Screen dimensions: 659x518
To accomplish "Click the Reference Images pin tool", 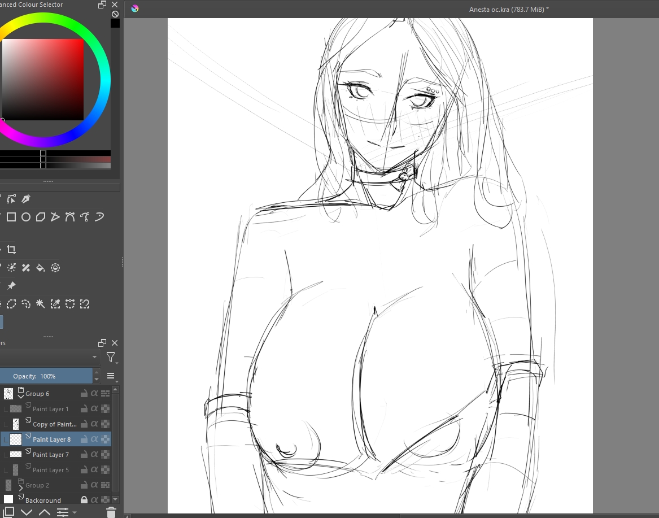I will (x=11, y=286).
